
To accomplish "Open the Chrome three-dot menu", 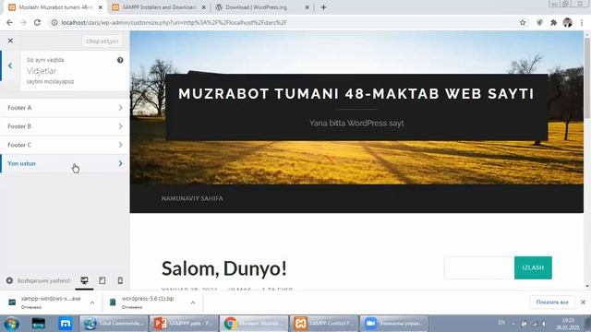I will 582,22.
